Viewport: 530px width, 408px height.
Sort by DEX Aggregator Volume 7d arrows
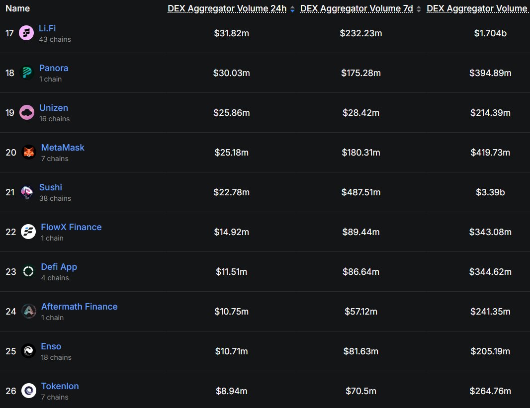pos(419,9)
